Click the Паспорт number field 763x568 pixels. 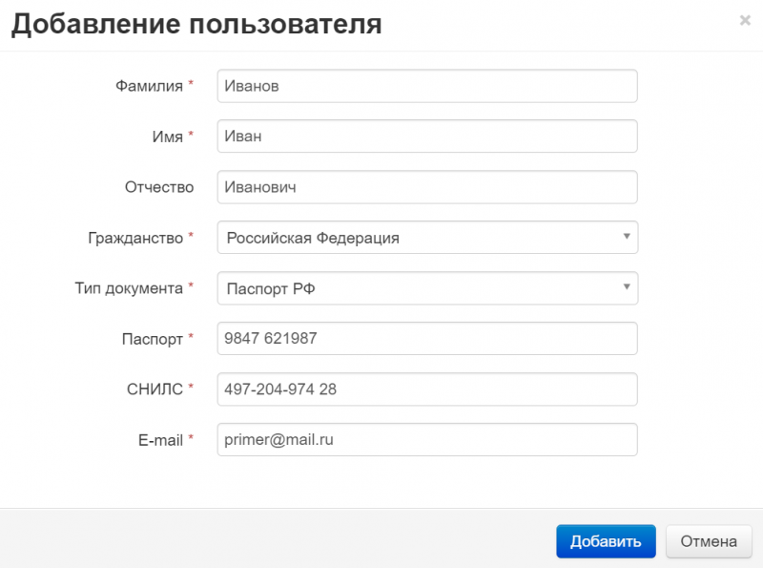[426, 338]
